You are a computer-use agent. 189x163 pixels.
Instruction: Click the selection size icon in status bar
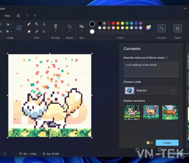[x=21, y=154]
